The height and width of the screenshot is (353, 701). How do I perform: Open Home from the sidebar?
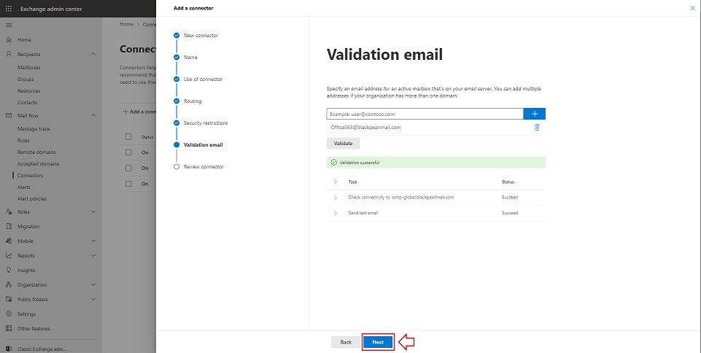click(24, 39)
